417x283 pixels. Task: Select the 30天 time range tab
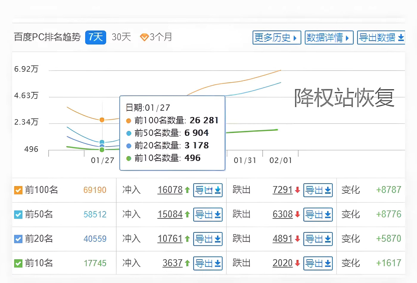tap(121, 37)
